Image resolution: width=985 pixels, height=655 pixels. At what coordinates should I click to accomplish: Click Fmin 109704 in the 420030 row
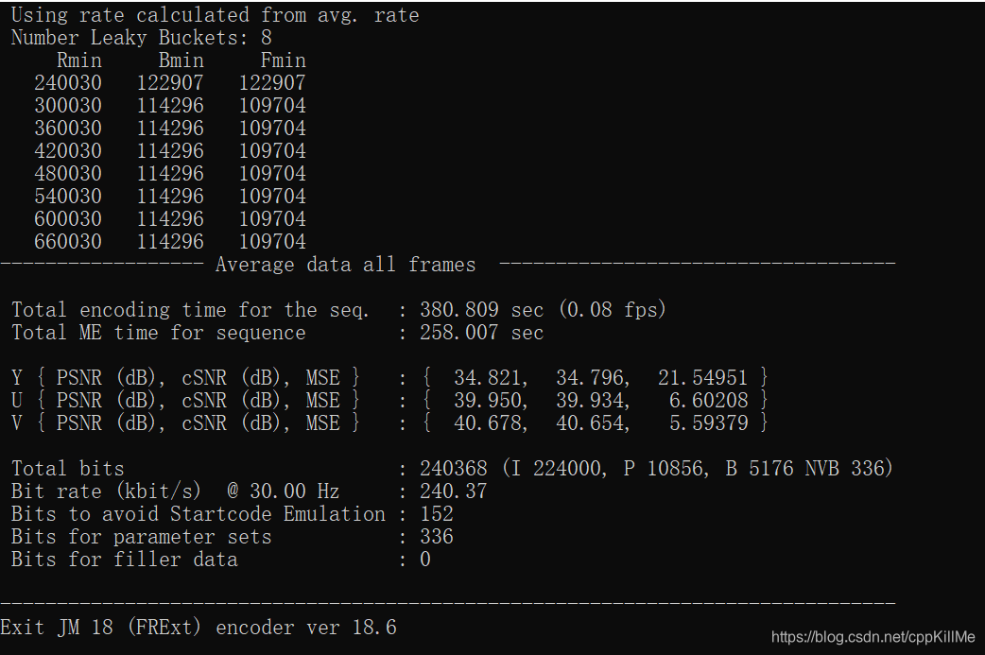pyautogui.click(x=272, y=150)
